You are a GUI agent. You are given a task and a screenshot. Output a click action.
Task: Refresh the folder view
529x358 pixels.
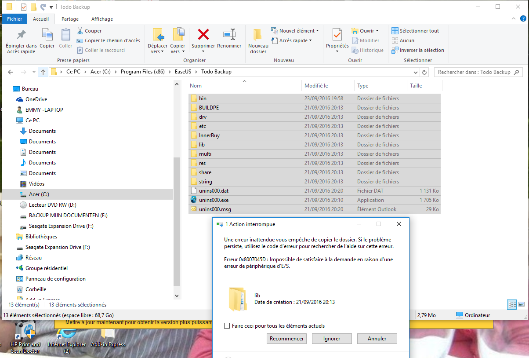(424, 72)
